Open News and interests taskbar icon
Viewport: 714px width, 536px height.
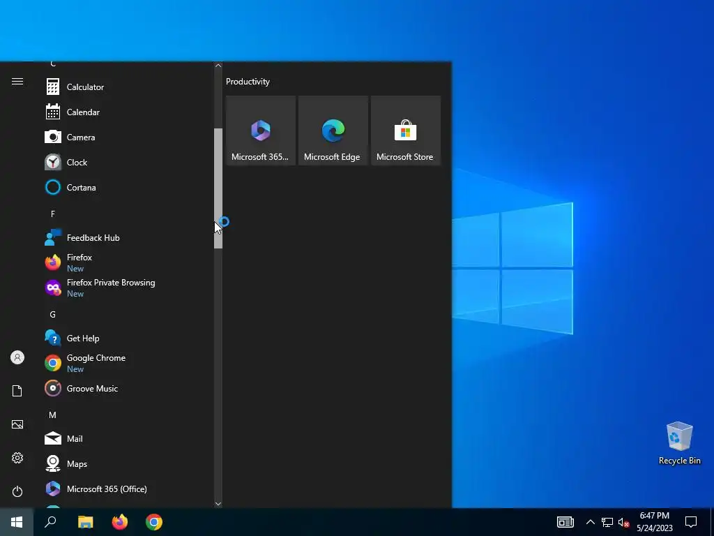tap(565, 522)
